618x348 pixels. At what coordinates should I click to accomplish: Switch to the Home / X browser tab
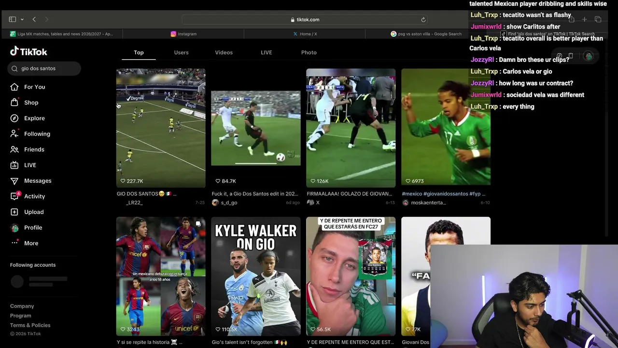(x=305, y=34)
